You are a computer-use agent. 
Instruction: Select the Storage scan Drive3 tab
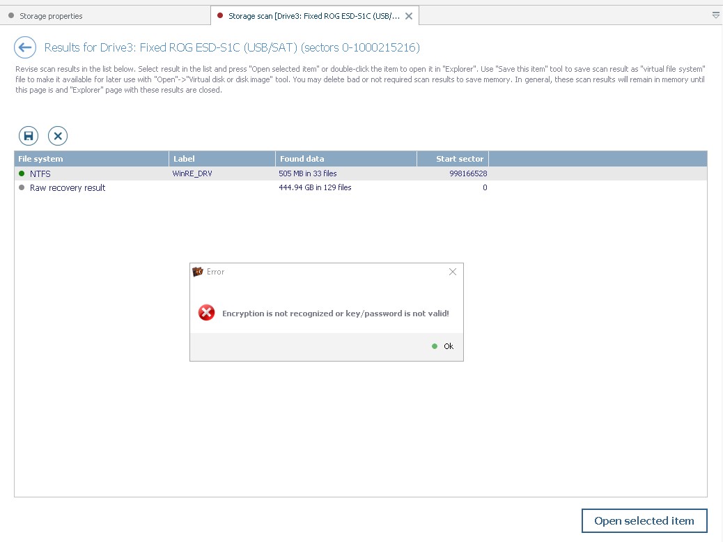[313, 16]
